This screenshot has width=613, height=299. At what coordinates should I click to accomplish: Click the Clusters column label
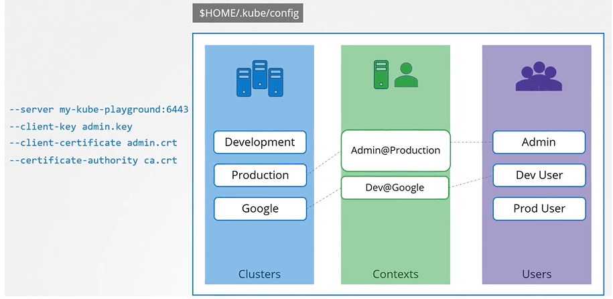coord(259,274)
